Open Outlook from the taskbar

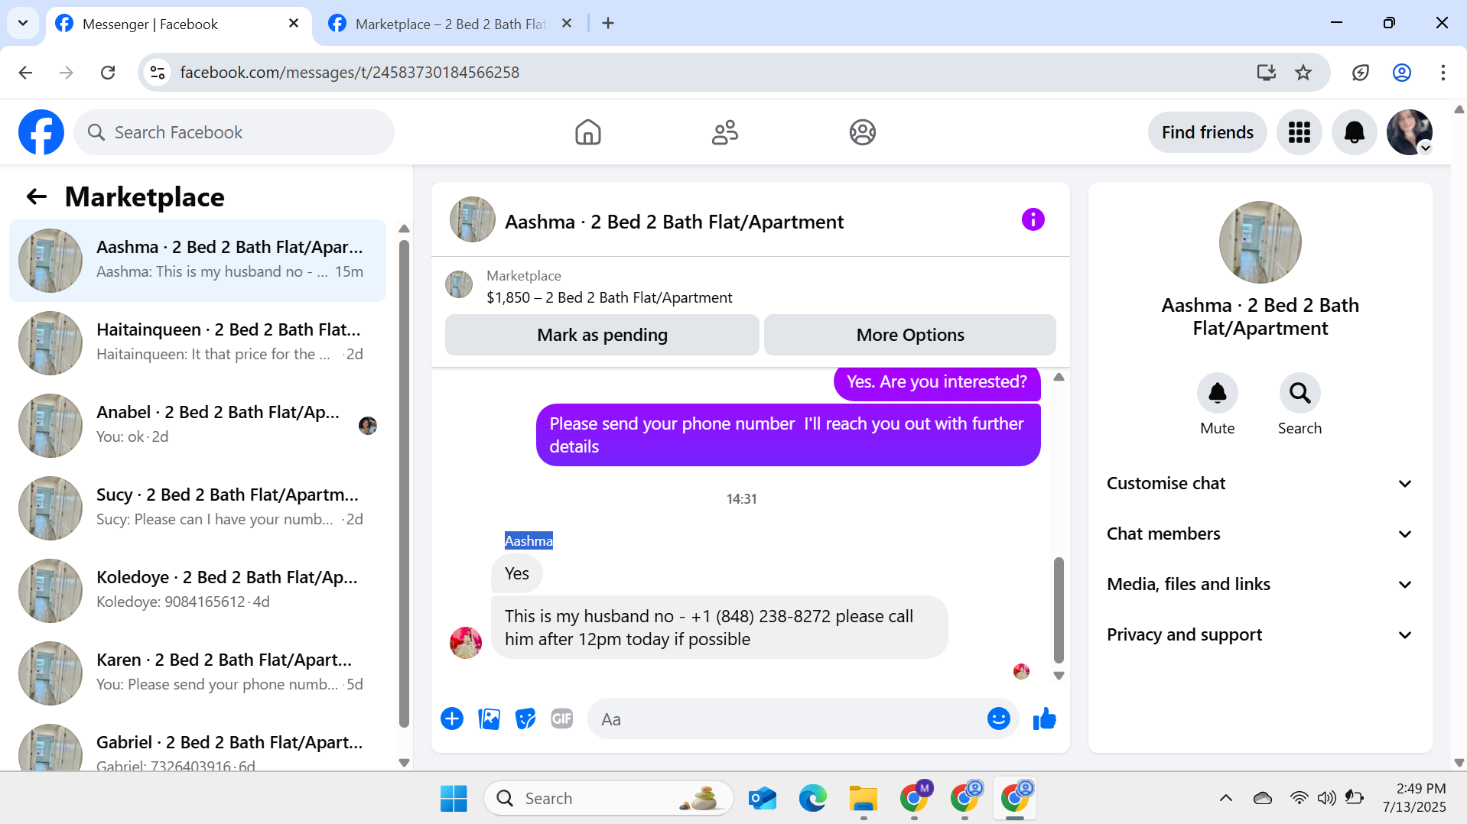coord(763,798)
